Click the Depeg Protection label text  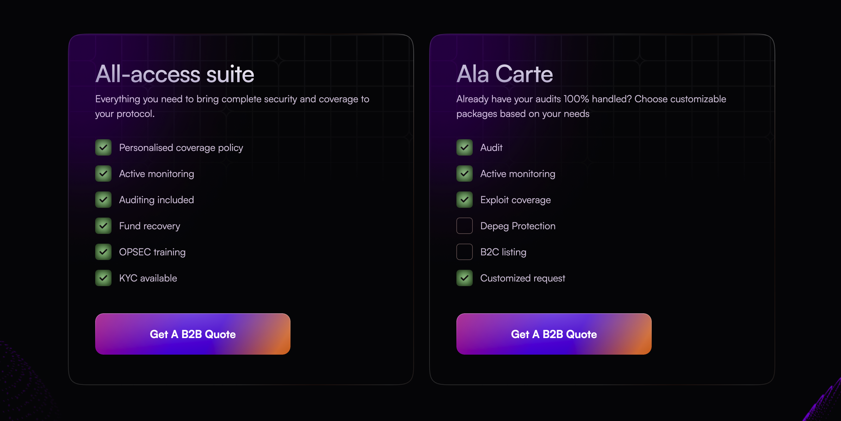(x=518, y=226)
